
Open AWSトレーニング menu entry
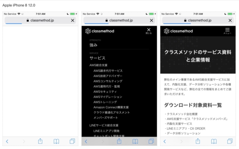click(105, 102)
